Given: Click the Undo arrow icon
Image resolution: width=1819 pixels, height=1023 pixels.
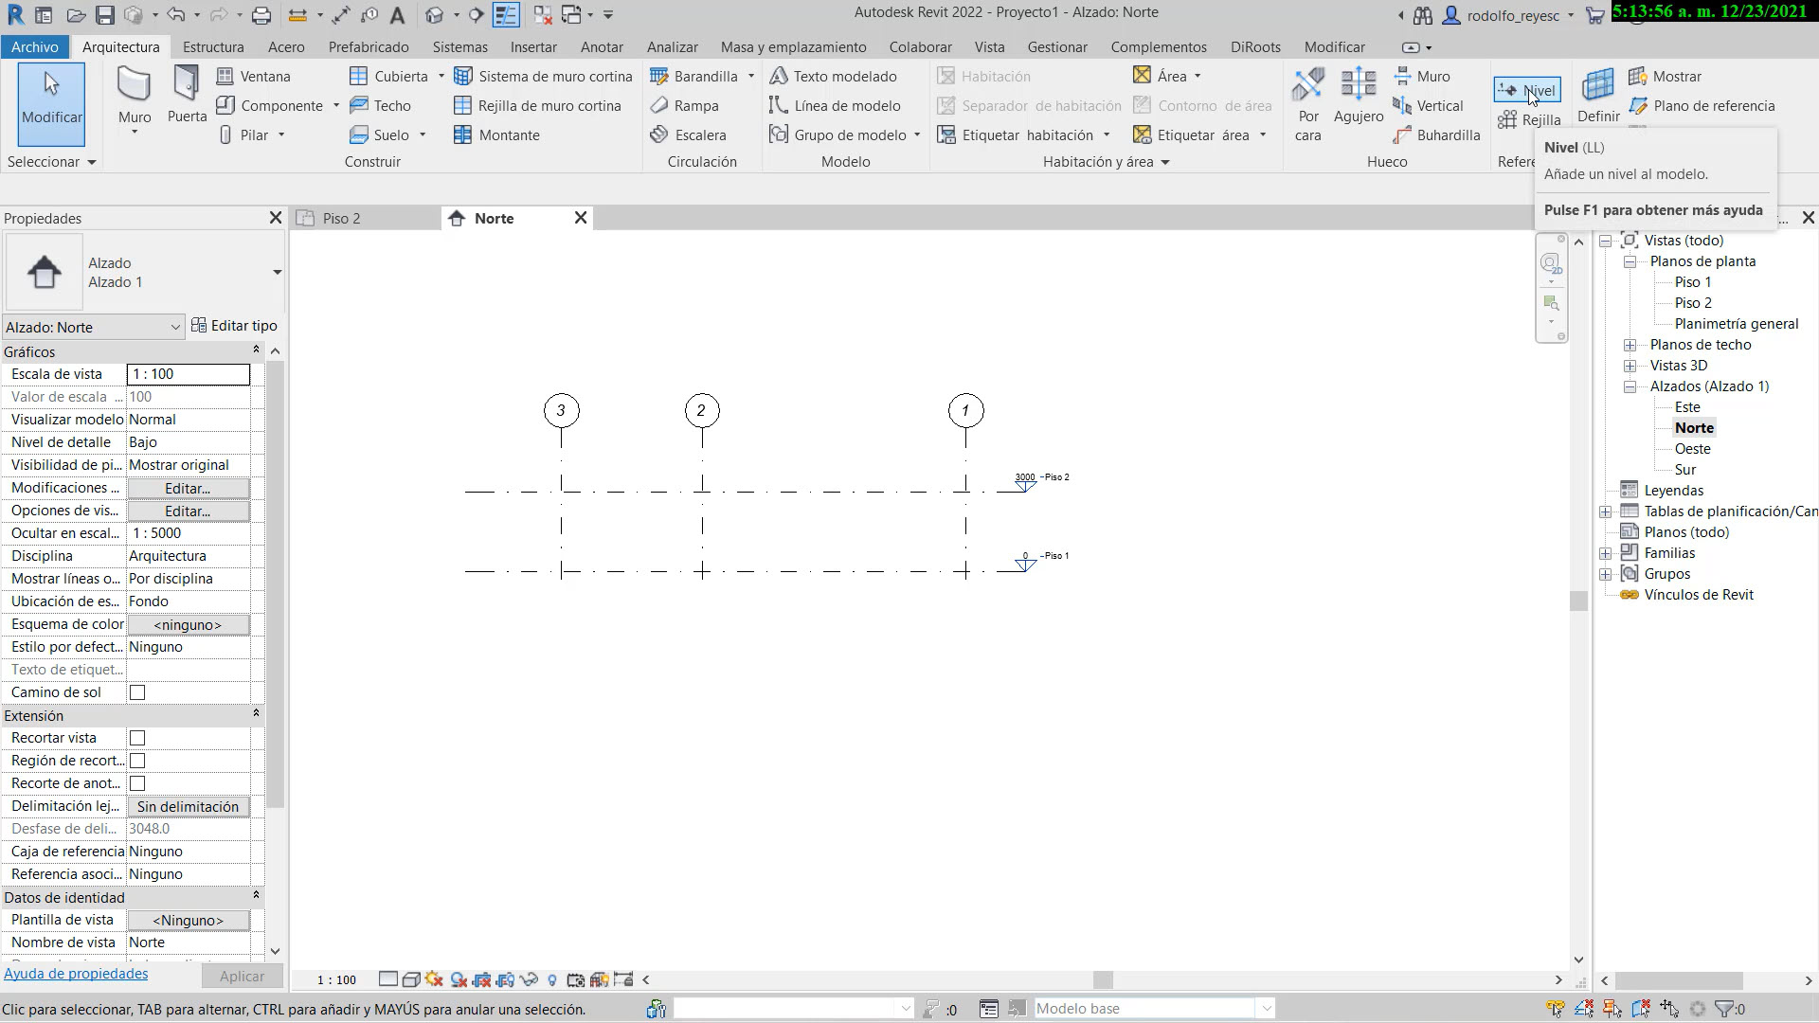Looking at the screenshot, I should (174, 15).
